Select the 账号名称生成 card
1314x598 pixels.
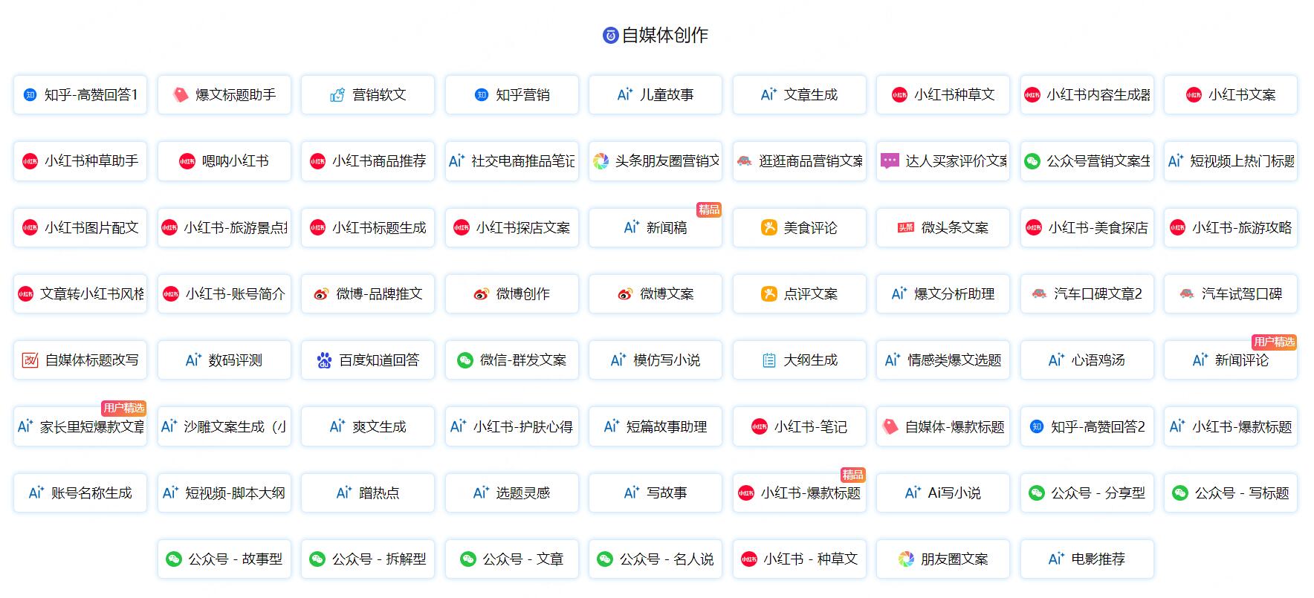pyautogui.click(x=80, y=493)
